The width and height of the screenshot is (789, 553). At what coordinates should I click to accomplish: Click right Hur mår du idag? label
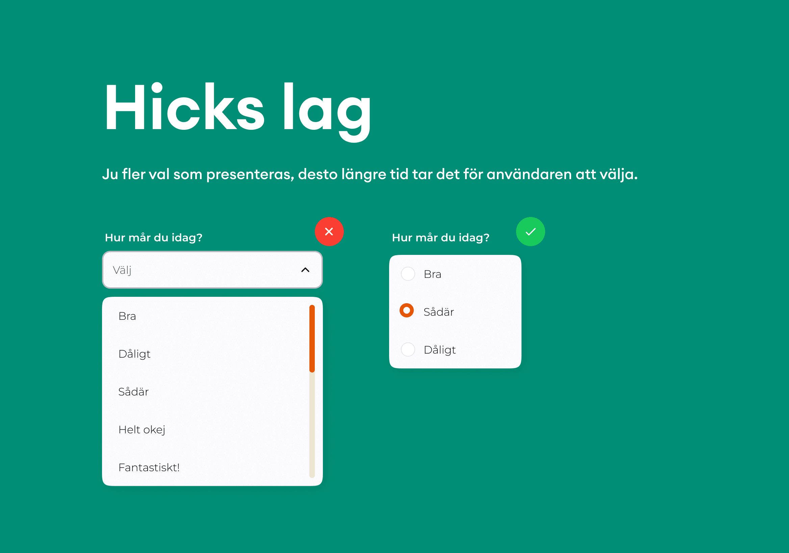pos(440,238)
